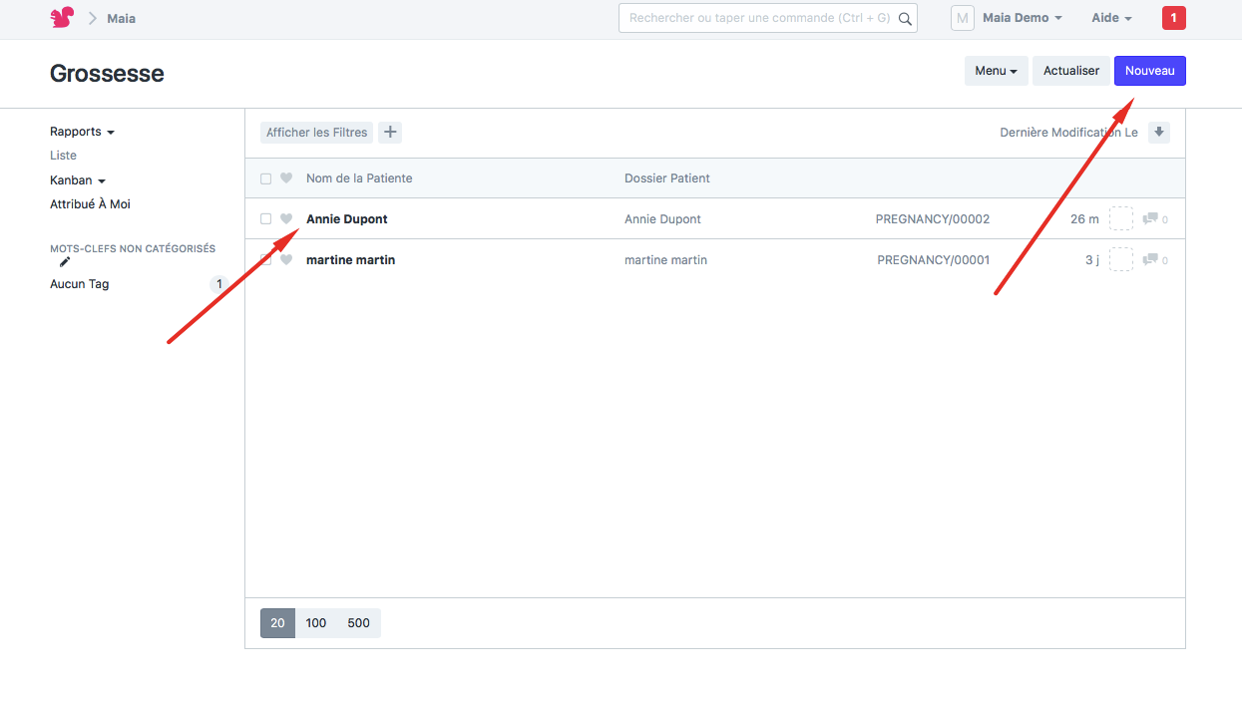Open the martine martin record

(350, 260)
